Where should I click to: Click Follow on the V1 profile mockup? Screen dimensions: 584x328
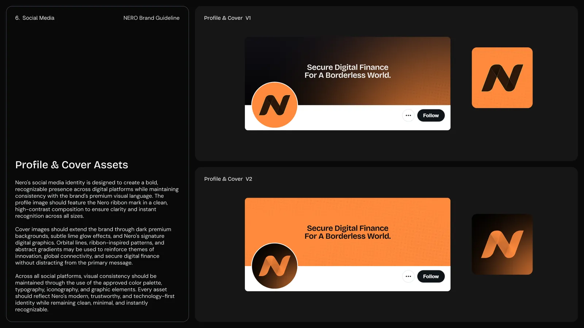431,116
